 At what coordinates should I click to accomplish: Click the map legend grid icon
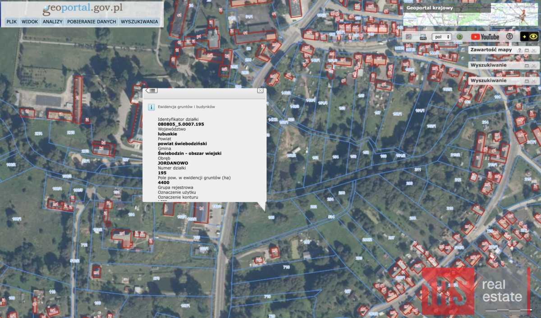[408, 36]
